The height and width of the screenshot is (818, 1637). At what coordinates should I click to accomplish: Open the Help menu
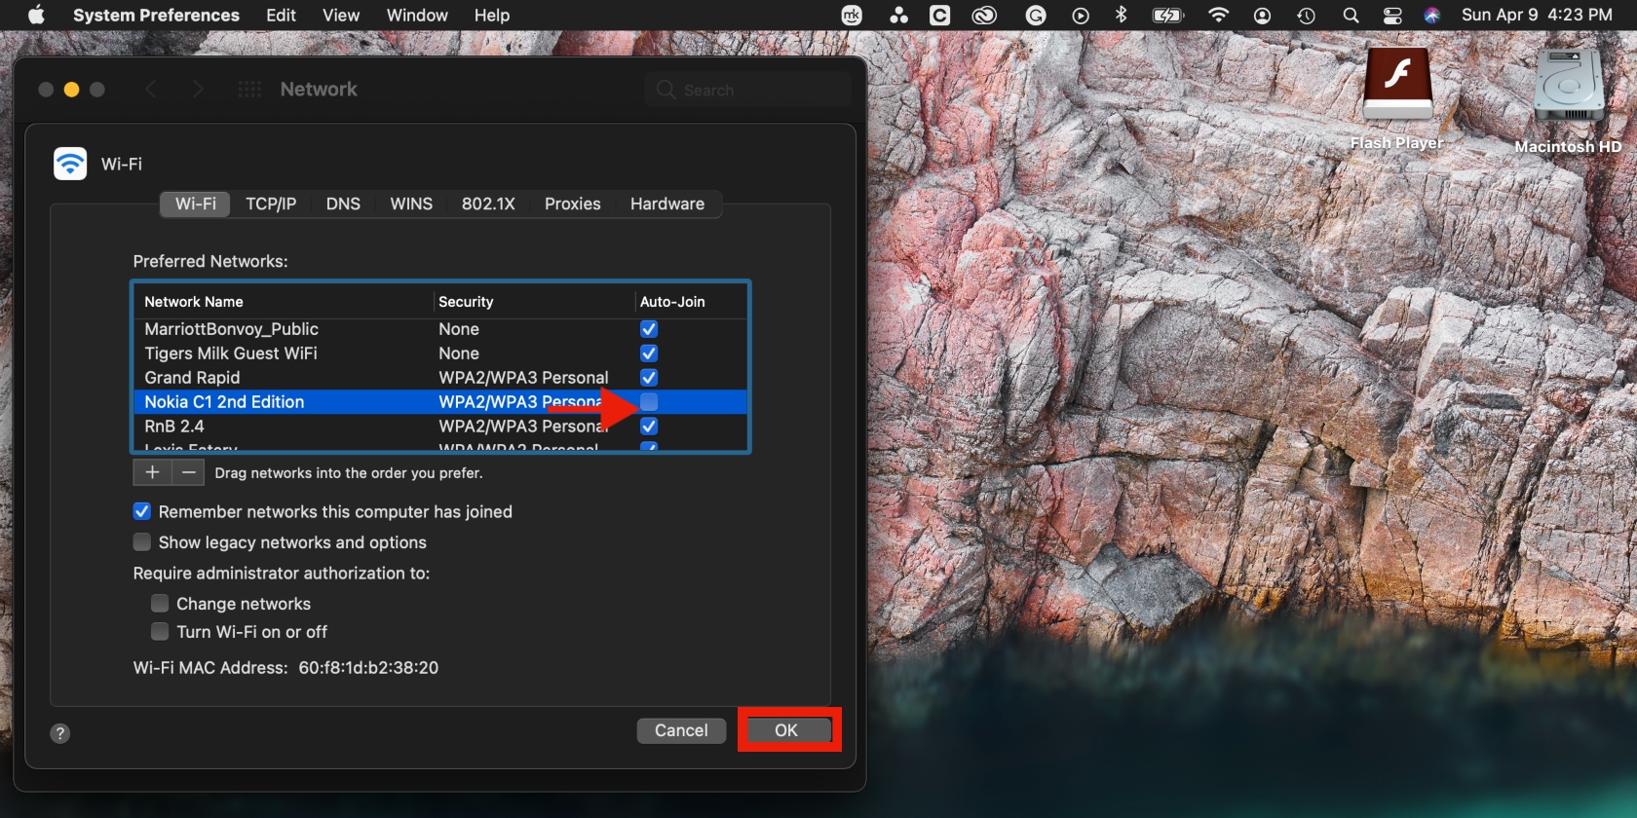point(492,16)
